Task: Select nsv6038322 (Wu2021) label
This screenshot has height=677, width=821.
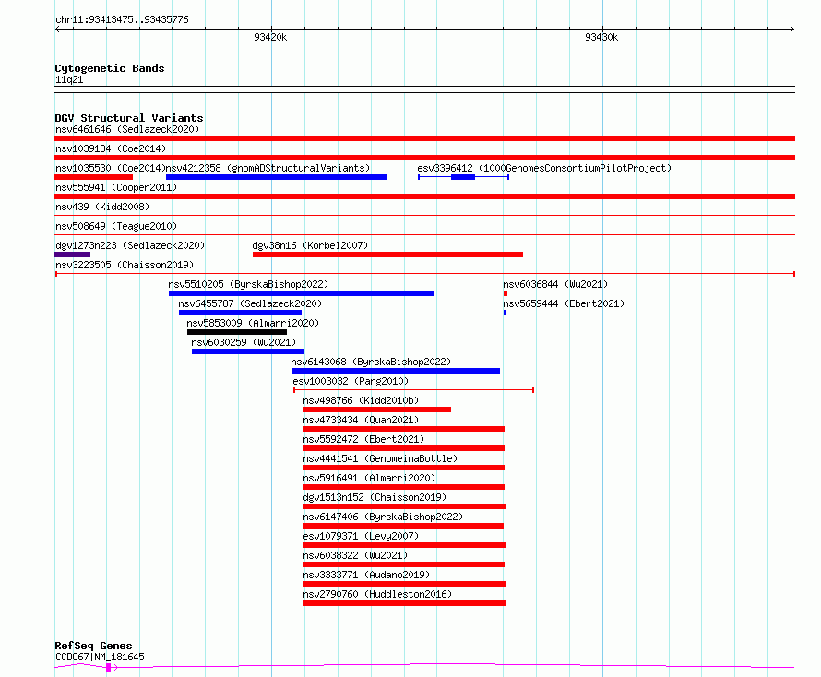Action: pyautogui.click(x=355, y=555)
